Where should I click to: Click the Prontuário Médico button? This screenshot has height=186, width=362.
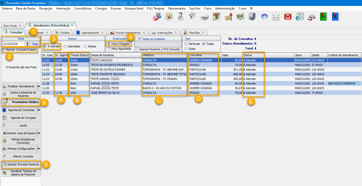click(21, 102)
